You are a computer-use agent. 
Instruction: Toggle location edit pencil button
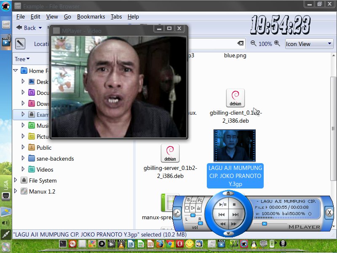20,44
